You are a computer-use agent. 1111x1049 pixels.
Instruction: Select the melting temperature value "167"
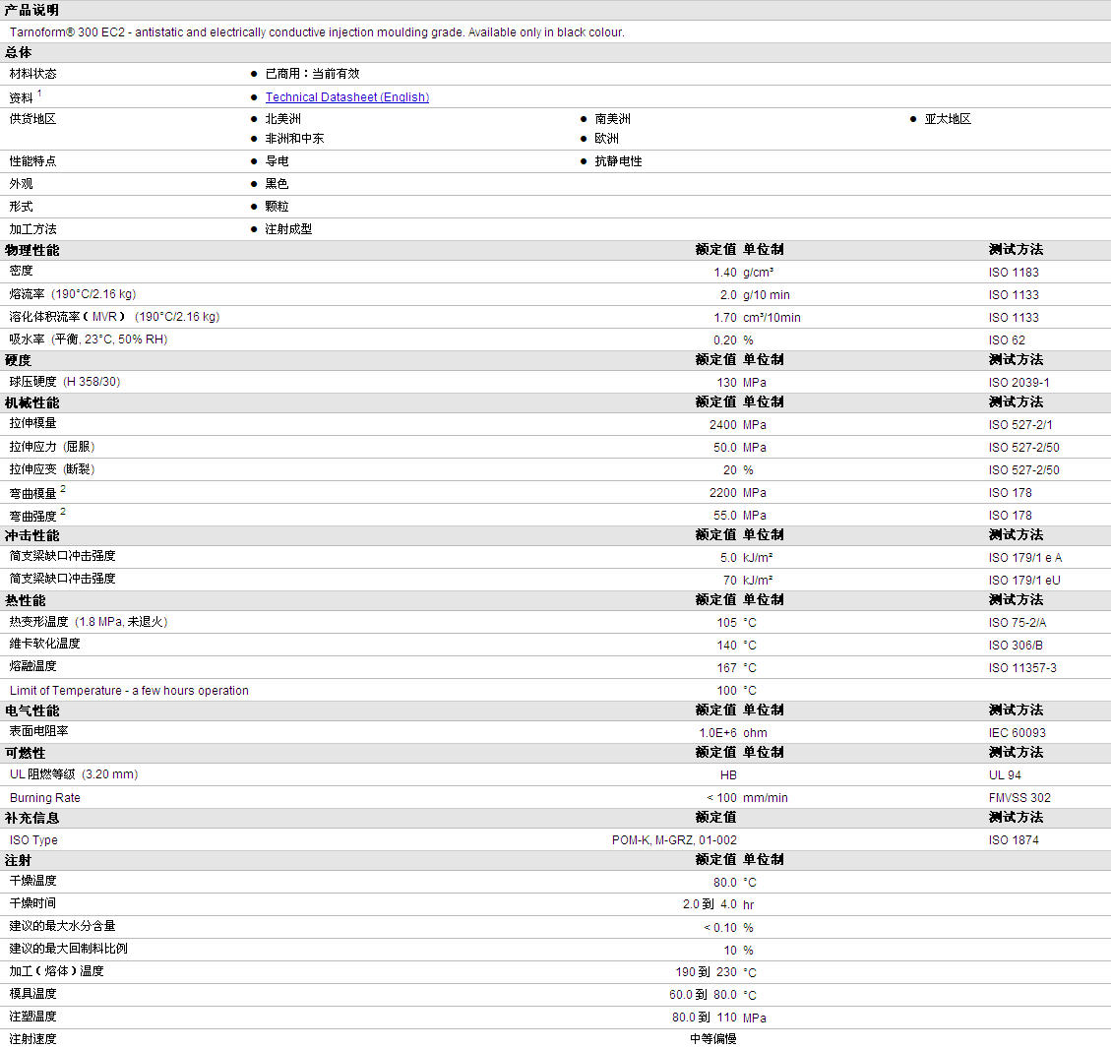click(727, 668)
